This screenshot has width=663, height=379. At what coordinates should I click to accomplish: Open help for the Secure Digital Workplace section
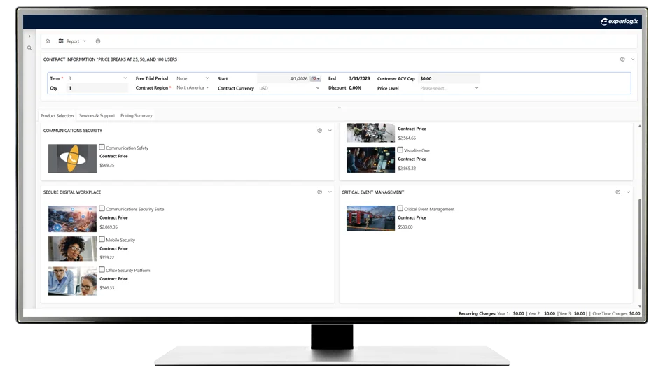click(x=320, y=192)
